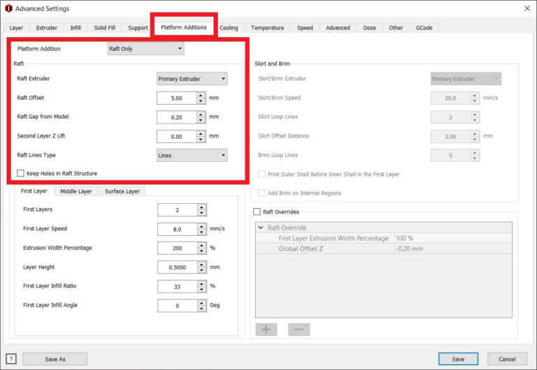The width and height of the screenshot is (537, 370).
Task: Decrease Layer Height with down arrow
Action: [x=202, y=270]
